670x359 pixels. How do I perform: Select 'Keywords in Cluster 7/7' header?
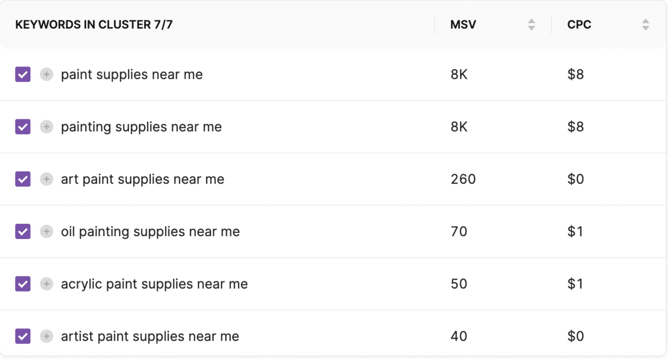[x=94, y=25]
